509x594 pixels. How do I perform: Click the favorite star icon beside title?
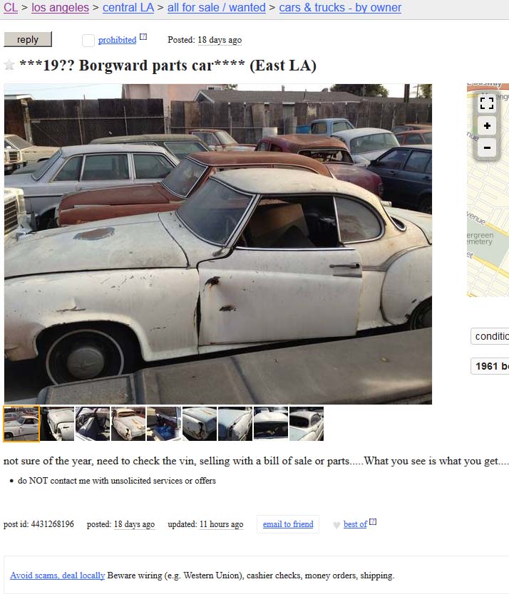9,65
